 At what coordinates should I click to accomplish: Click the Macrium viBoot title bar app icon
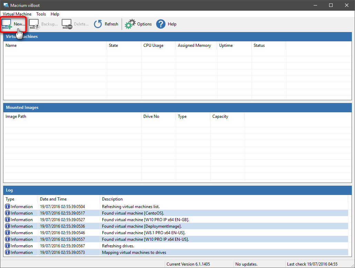(6, 5)
